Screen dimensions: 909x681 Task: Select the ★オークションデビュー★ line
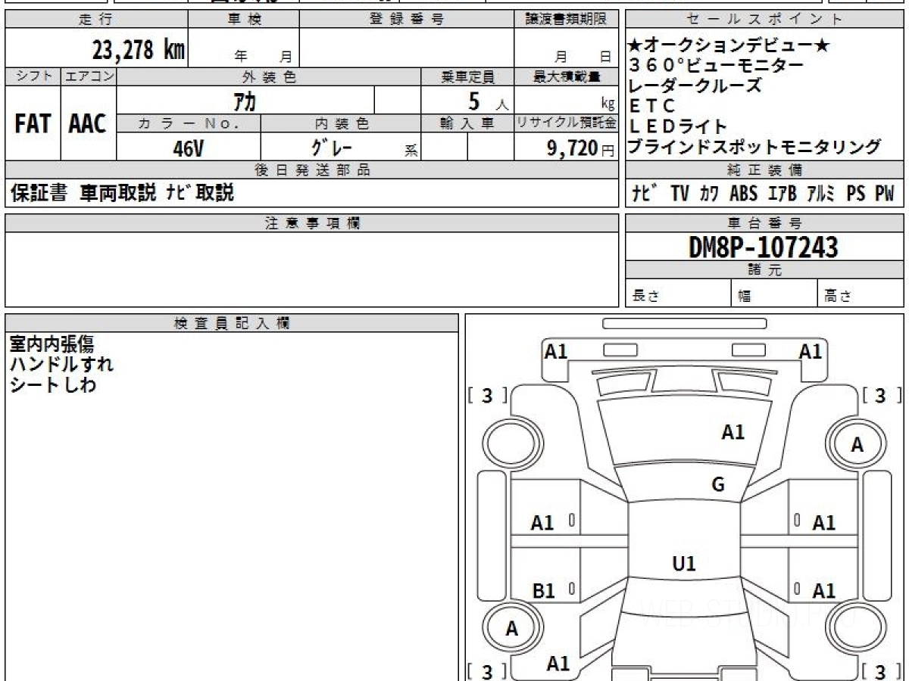729,47
